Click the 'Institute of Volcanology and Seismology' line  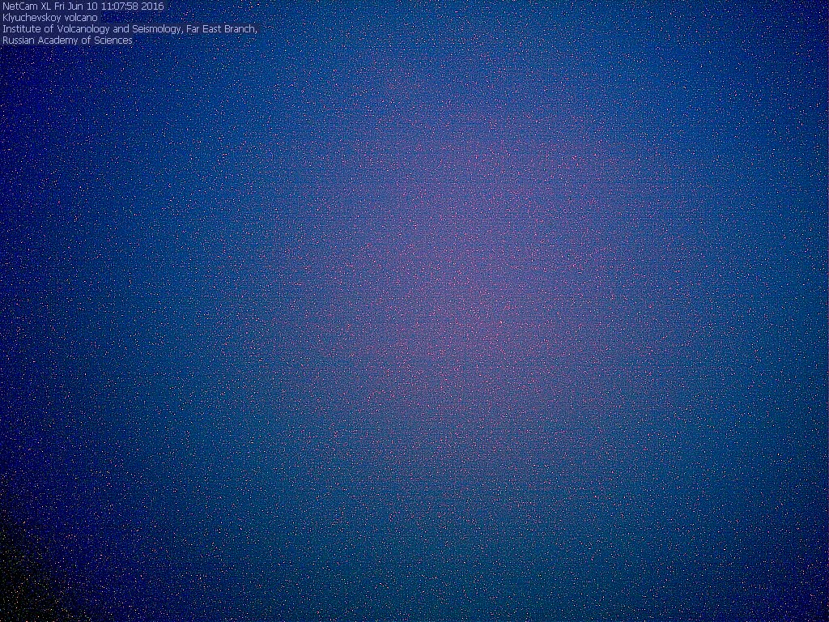(x=130, y=29)
